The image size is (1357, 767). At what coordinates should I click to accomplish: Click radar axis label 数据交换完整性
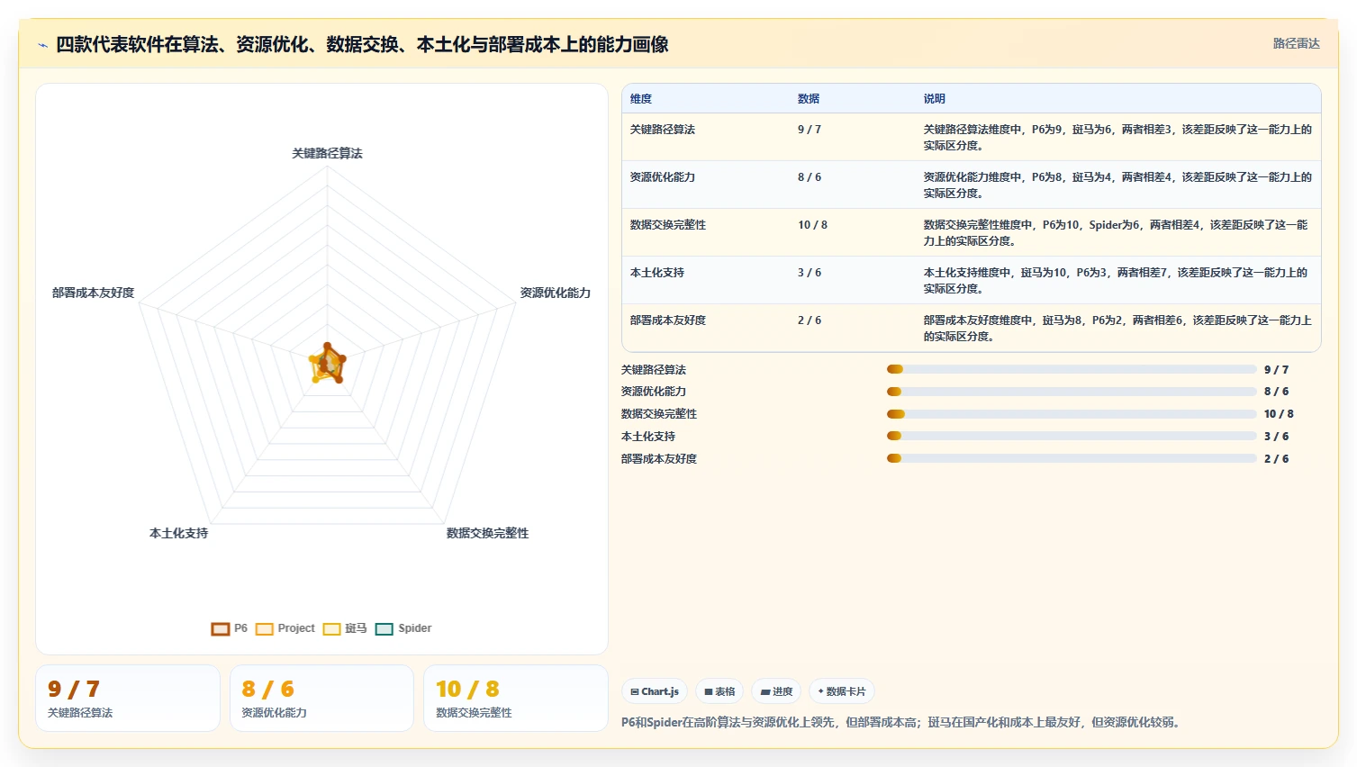pyautogui.click(x=488, y=534)
